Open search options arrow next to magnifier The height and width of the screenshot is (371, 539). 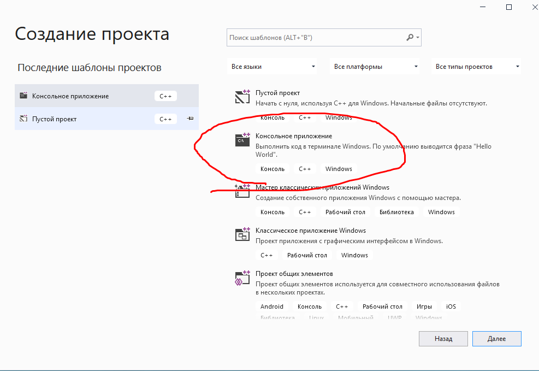pos(418,38)
